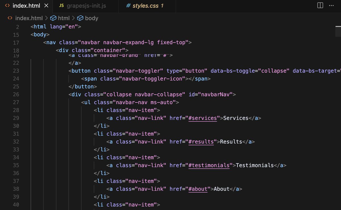Screen dimensions: 341x210
Task: Click the data-bs-toggle "collapse" value
Action: (x=274, y=71)
